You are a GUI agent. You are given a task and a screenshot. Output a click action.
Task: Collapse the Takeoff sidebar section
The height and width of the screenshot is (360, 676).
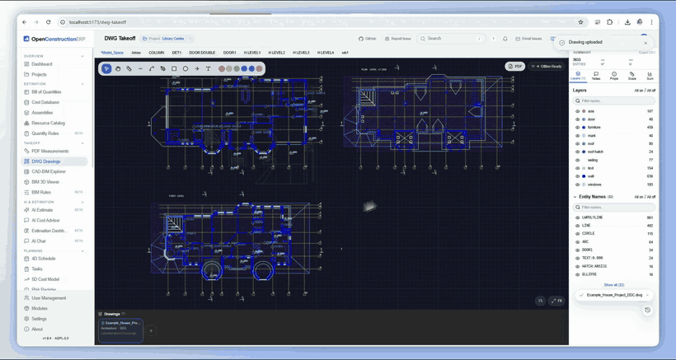(82, 143)
